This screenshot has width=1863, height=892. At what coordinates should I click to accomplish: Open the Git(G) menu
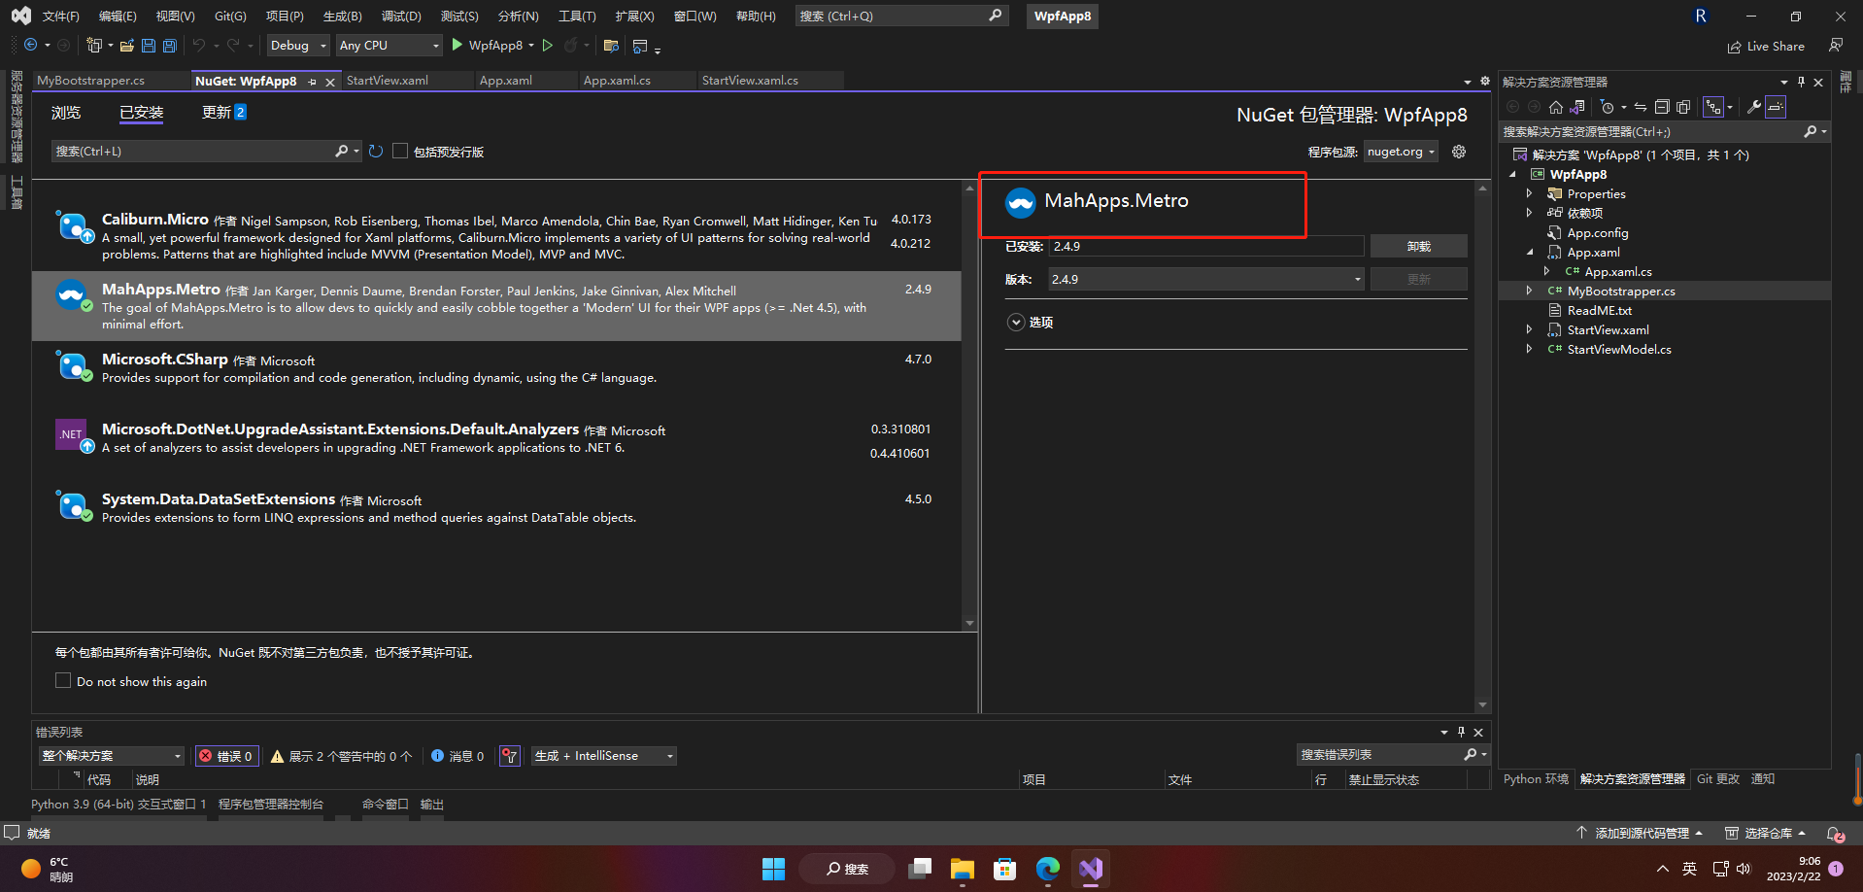pyautogui.click(x=230, y=17)
